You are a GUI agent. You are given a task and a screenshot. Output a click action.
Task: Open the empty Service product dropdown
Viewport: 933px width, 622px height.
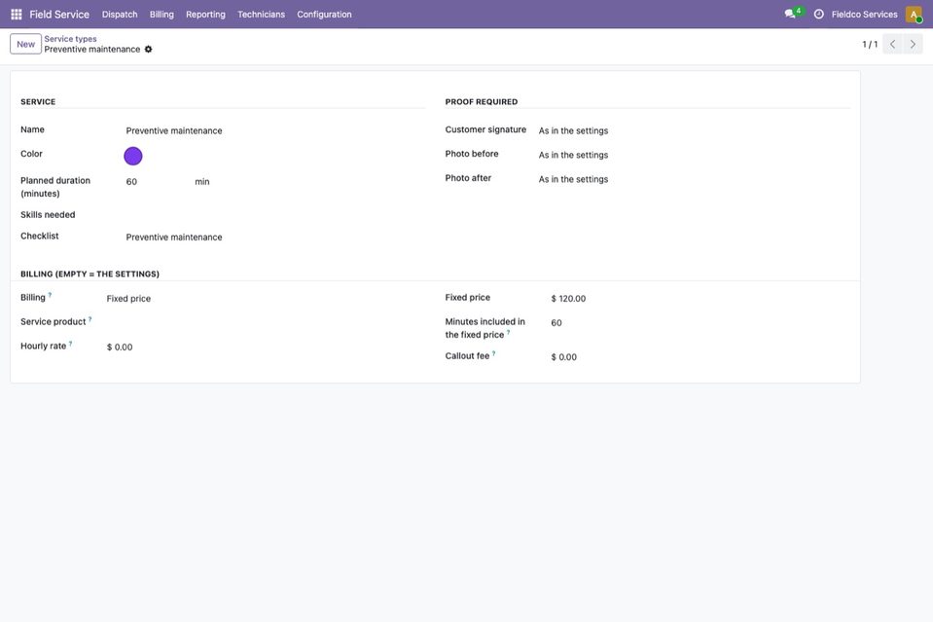[265, 322]
